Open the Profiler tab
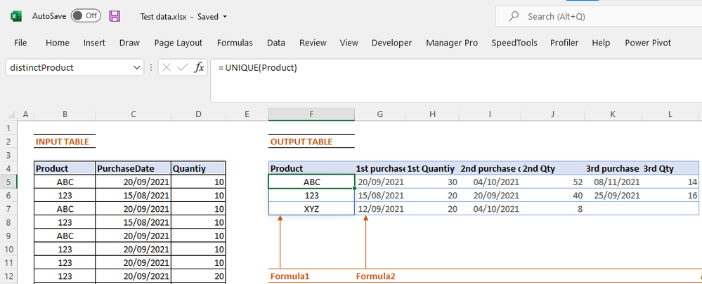Image resolution: width=702 pixels, height=284 pixels. coord(564,43)
